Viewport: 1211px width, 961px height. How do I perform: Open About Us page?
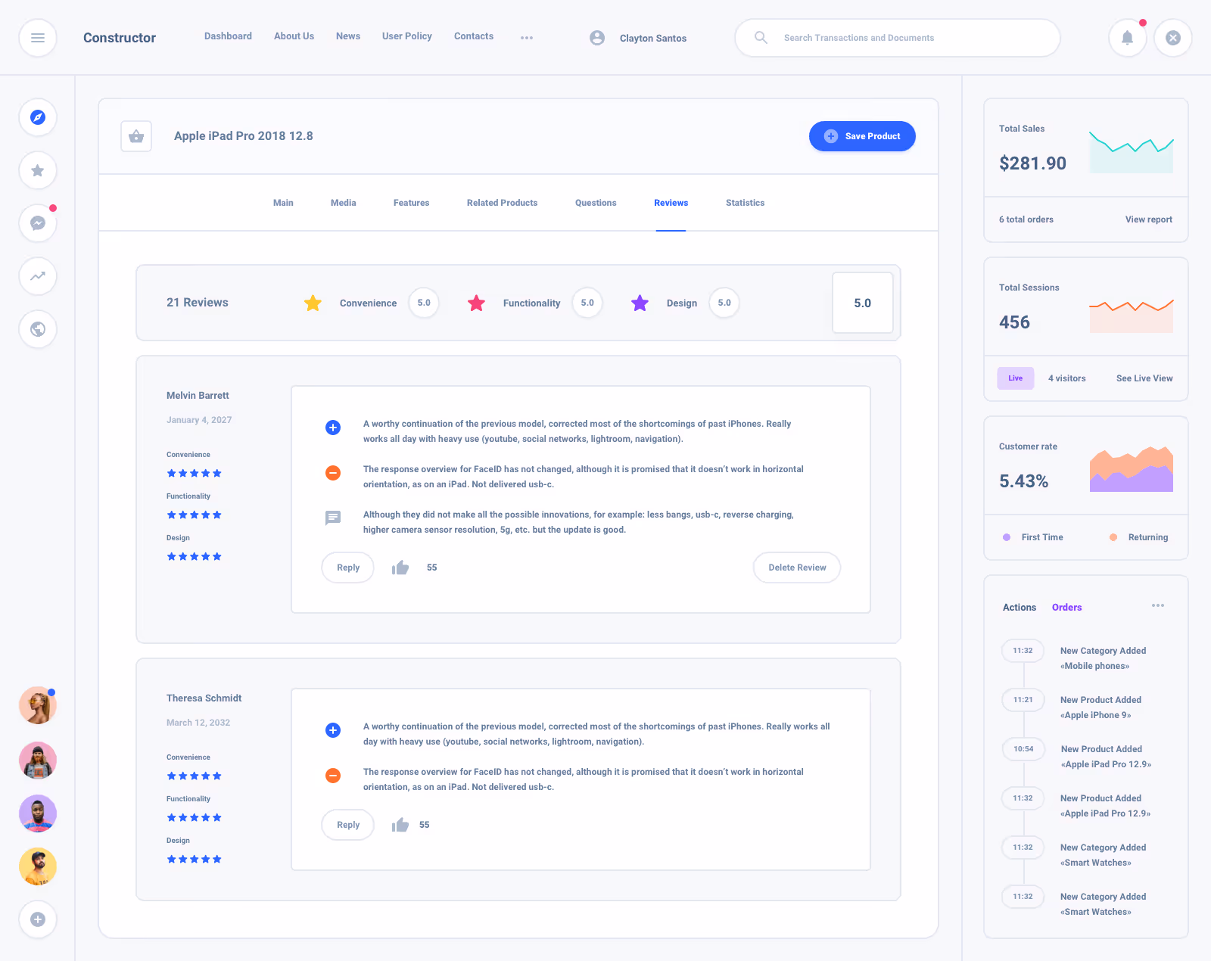294,36
